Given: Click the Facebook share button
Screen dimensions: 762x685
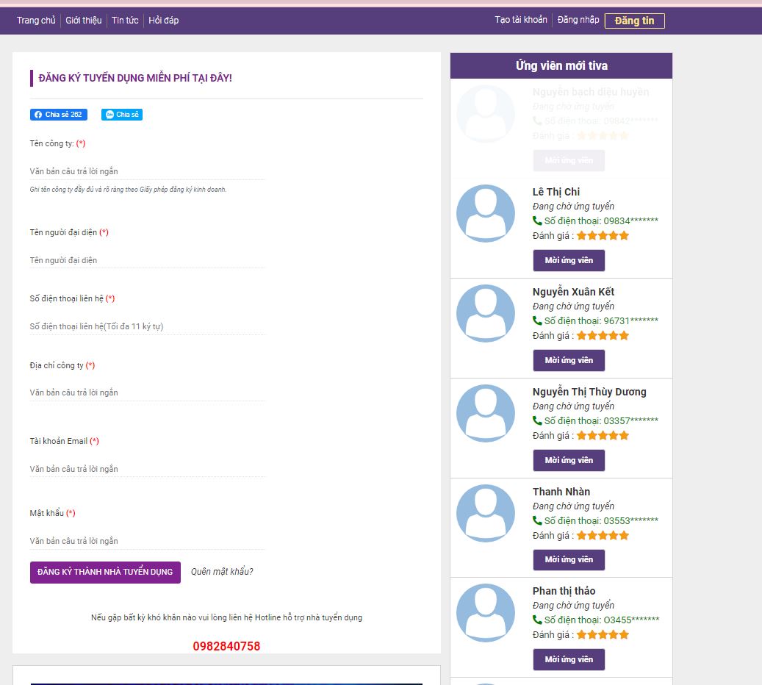Looking at the screenshot, I should [58, 115].
